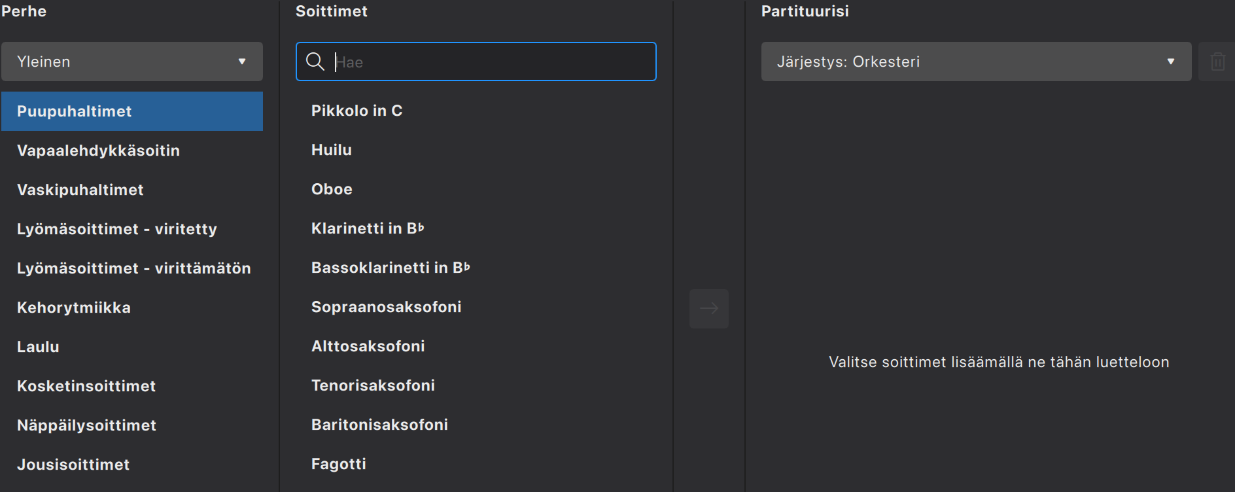This screenshot has height=492, width=1235.
Task: Open Lyömäsoittimet - viritetty family
Action: pyautogui.click(x=117, y=229)
